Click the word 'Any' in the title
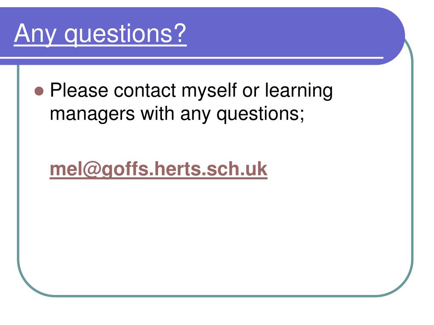The image size is (434, 325). coord(36,34)
